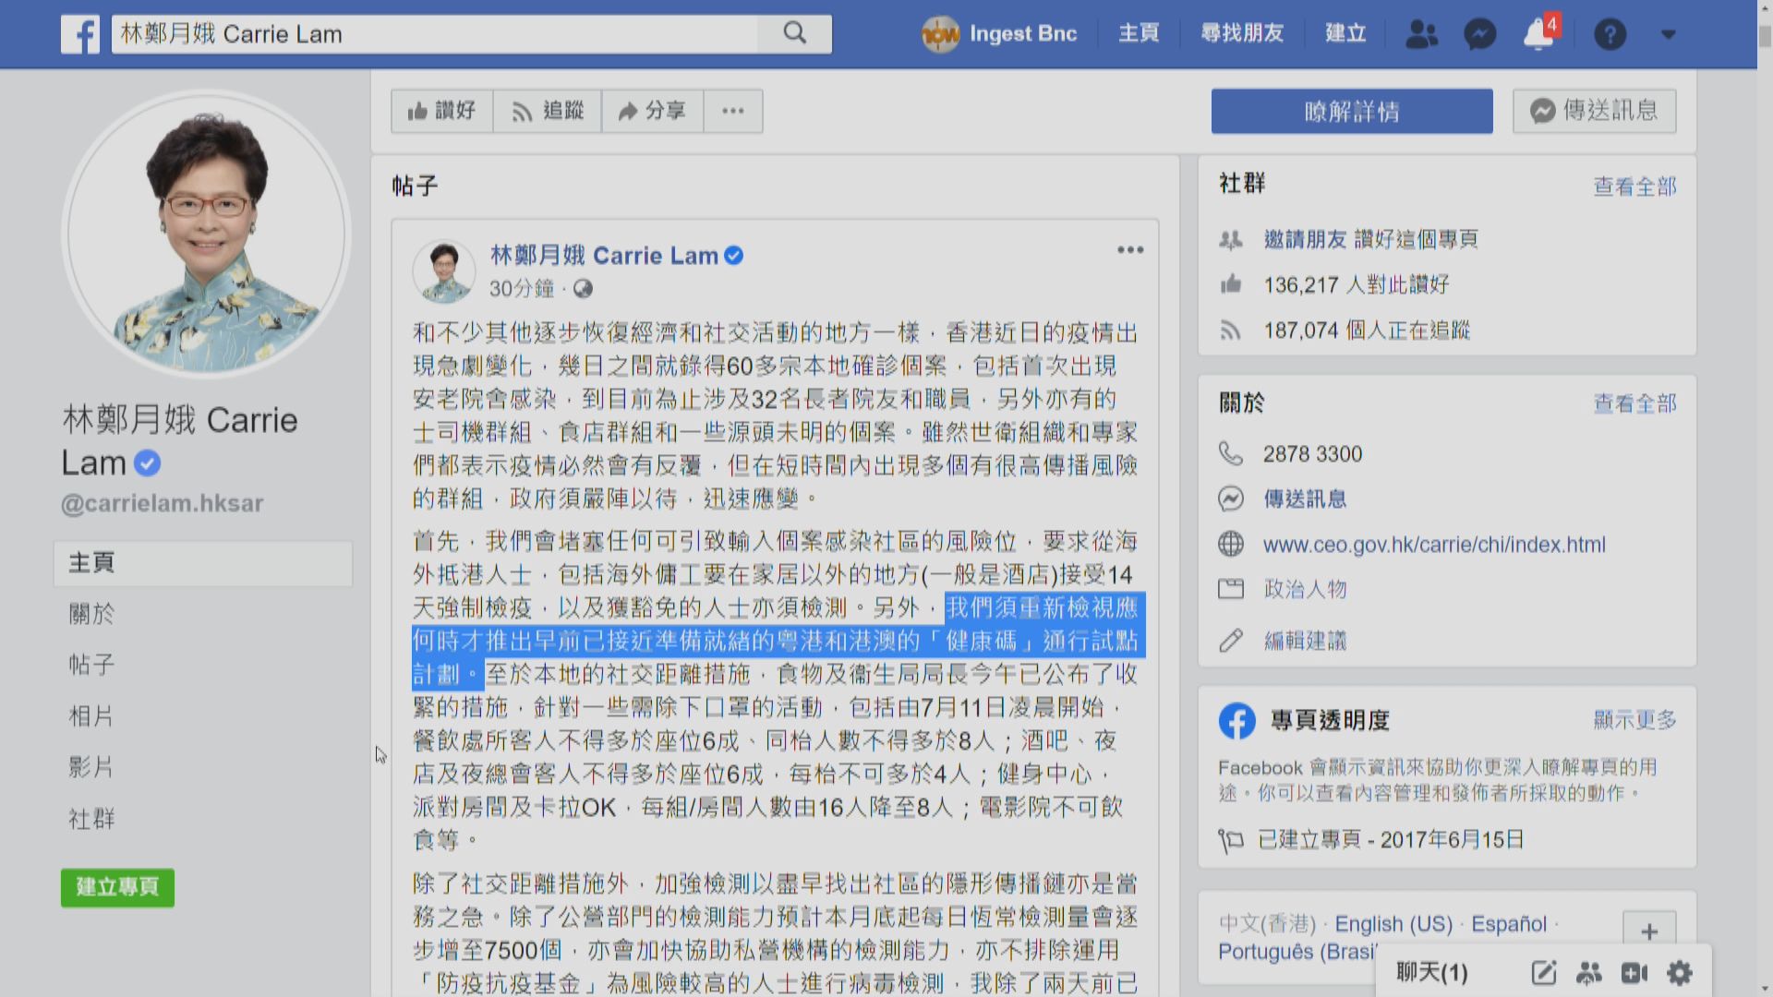
Task: Open chat settings gear icon
Action: (x=1680, y=972)
